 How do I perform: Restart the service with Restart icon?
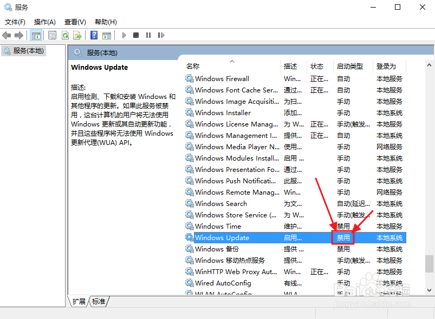pos(161,35)
